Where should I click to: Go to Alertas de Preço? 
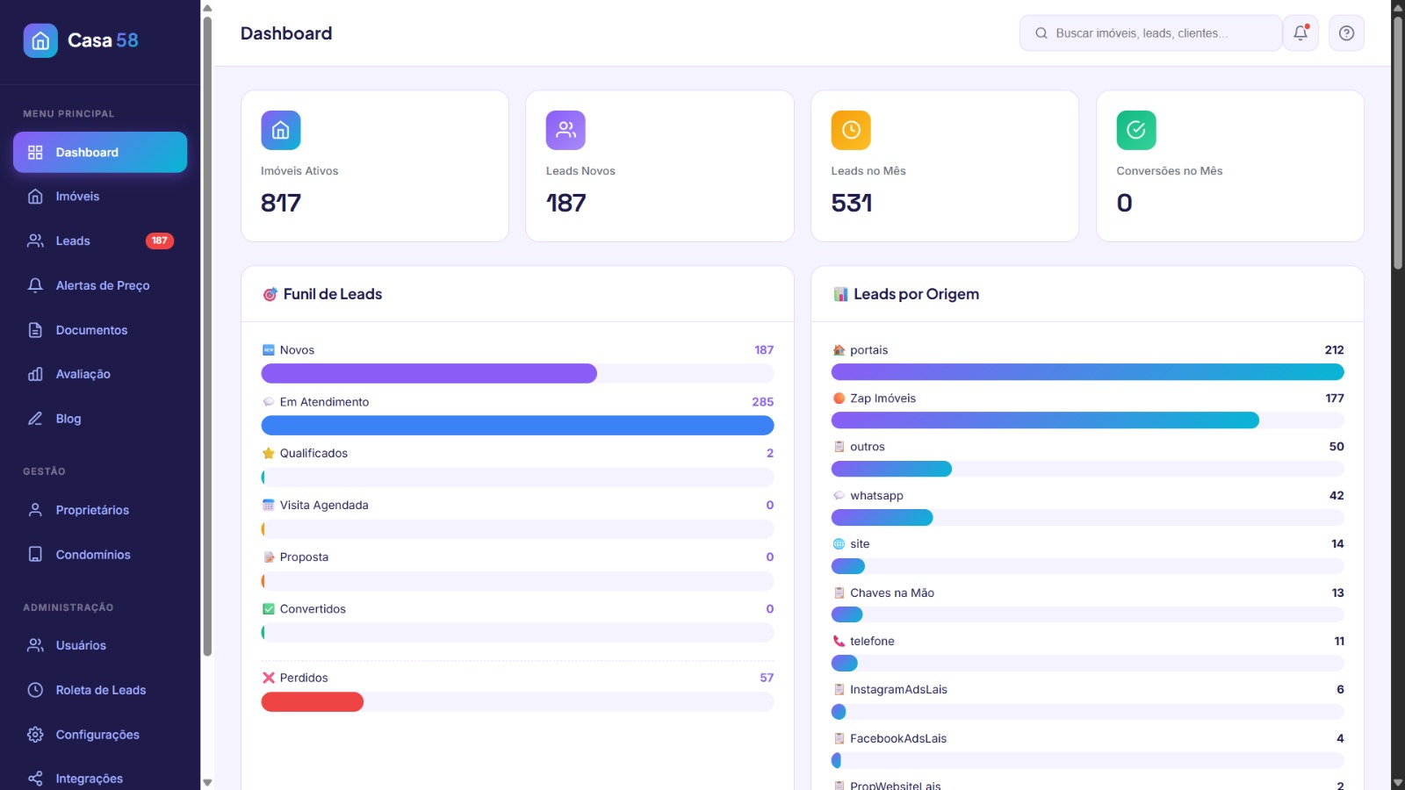click(102, 285)
